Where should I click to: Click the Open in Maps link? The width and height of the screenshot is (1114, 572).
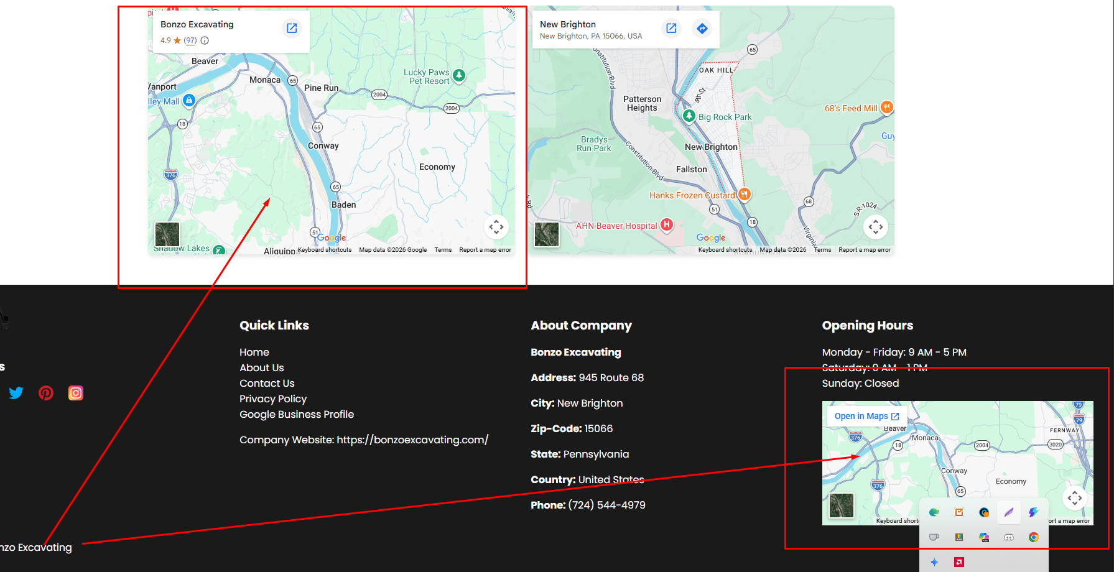(866, 416)
